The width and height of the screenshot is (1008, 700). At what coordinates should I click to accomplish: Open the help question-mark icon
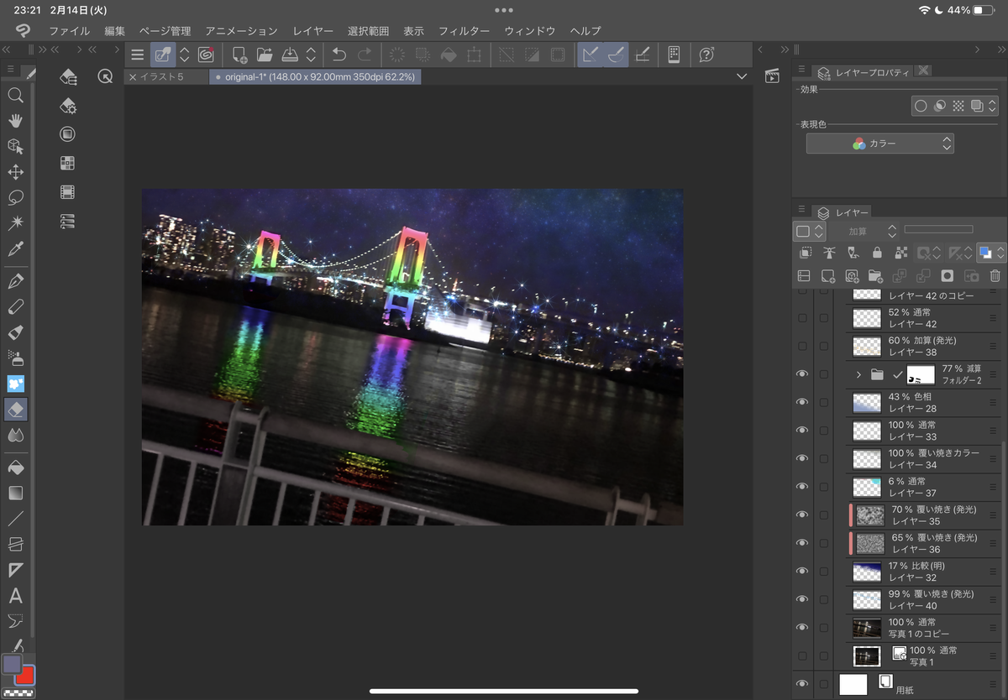tap(706, 55)
